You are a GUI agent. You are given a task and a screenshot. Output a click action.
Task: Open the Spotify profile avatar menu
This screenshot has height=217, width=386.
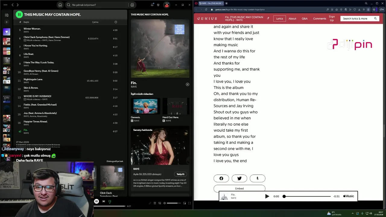[x=166, y=5]
